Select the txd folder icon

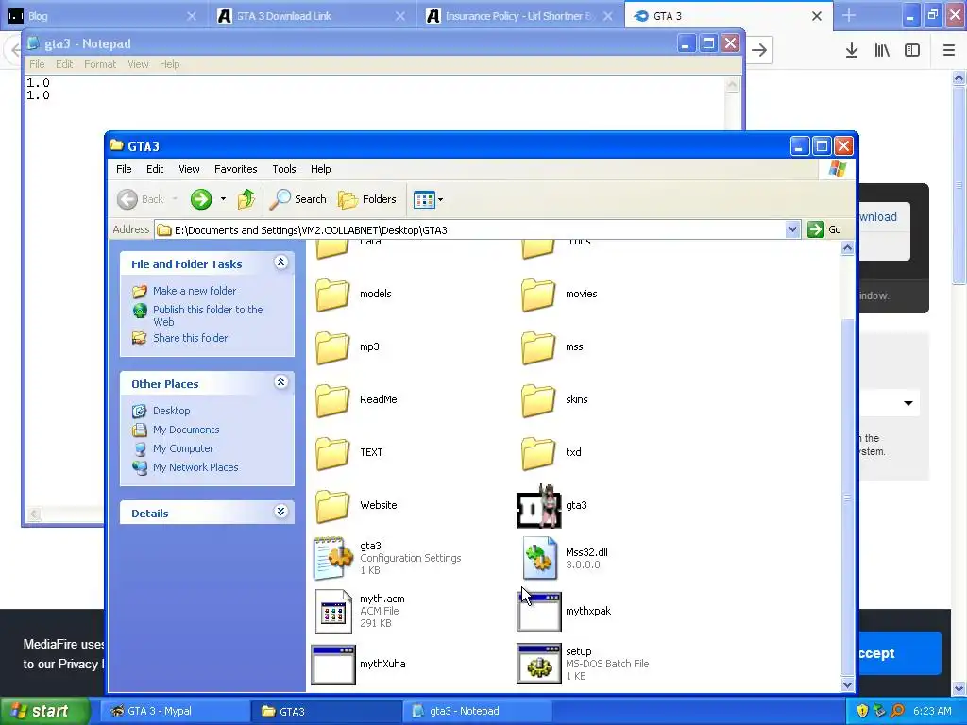point(538,453)
